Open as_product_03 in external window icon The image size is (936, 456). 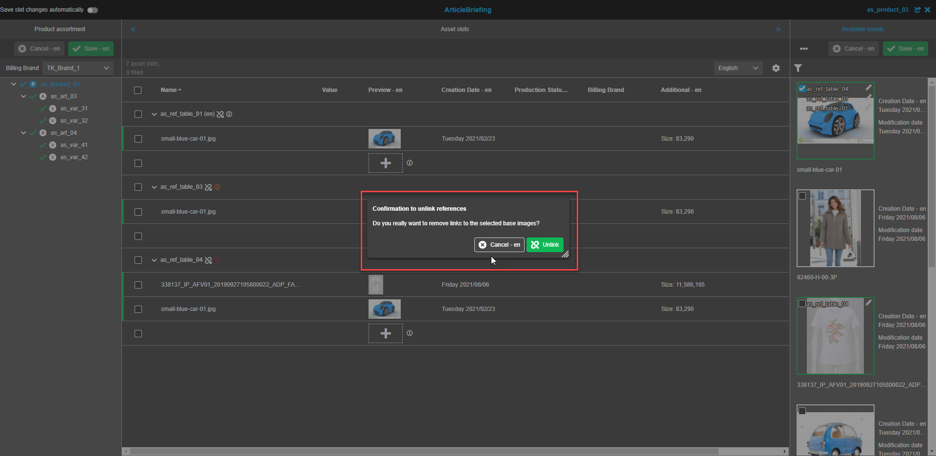(917, 10)
